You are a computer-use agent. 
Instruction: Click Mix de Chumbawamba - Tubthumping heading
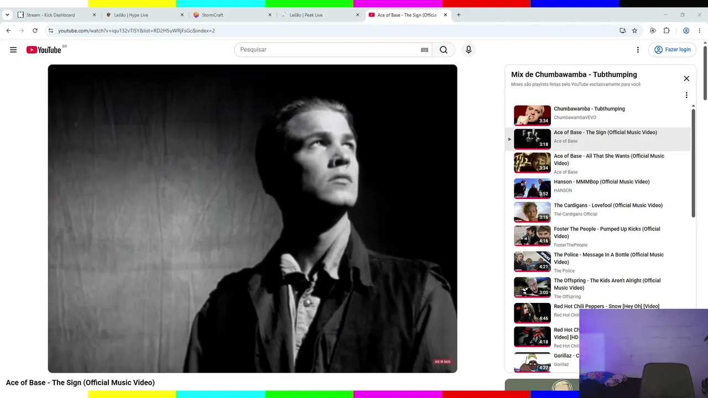click(x=574, y=75)
